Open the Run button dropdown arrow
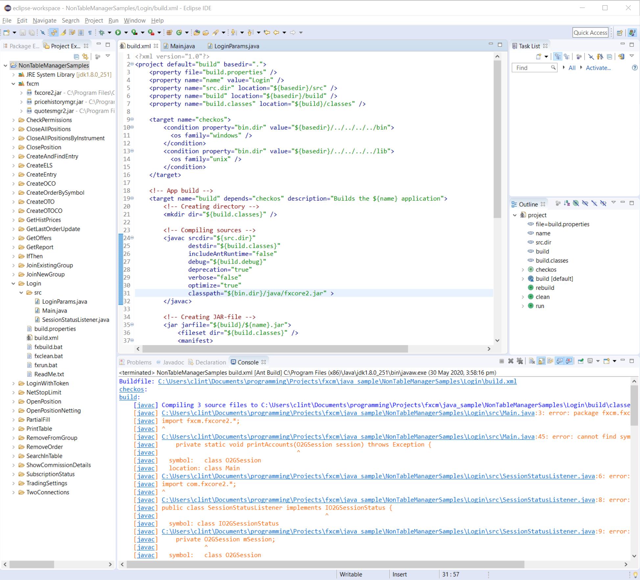 pos(126,33)
